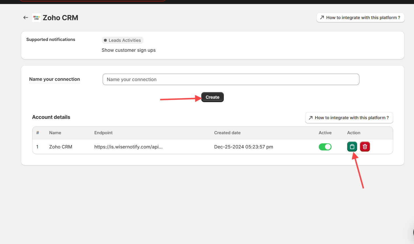The width and height of the screenshot is (414, 244).
Task: Click the Endpoint column header
Action: [103, 133]
